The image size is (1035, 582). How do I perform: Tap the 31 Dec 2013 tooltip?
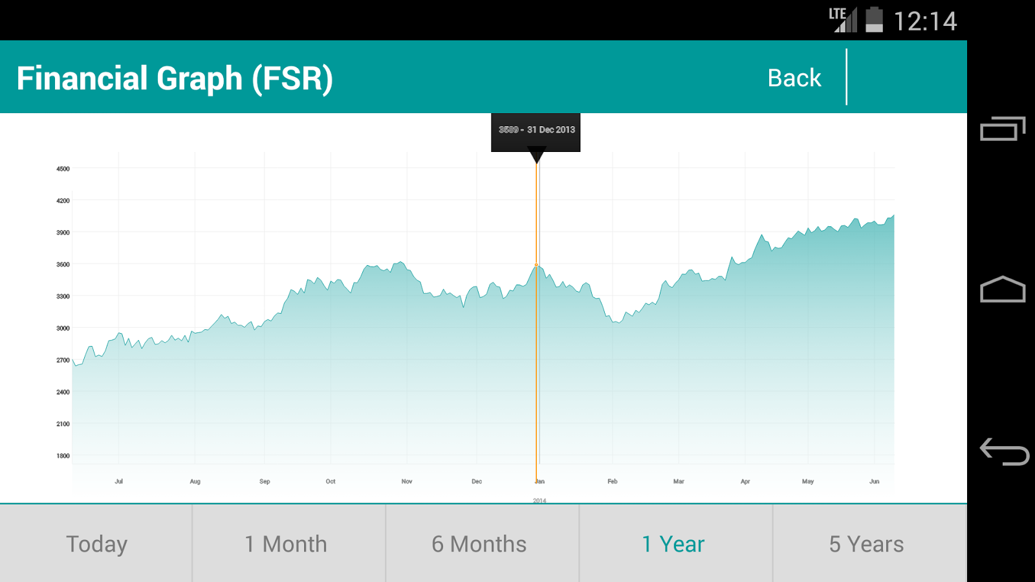click(x=536, y=130)
